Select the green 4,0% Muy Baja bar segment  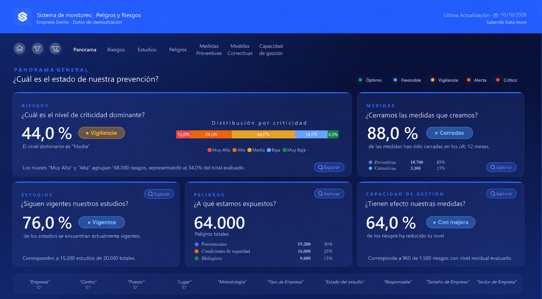pyautogui.click(x=333, y=135)
